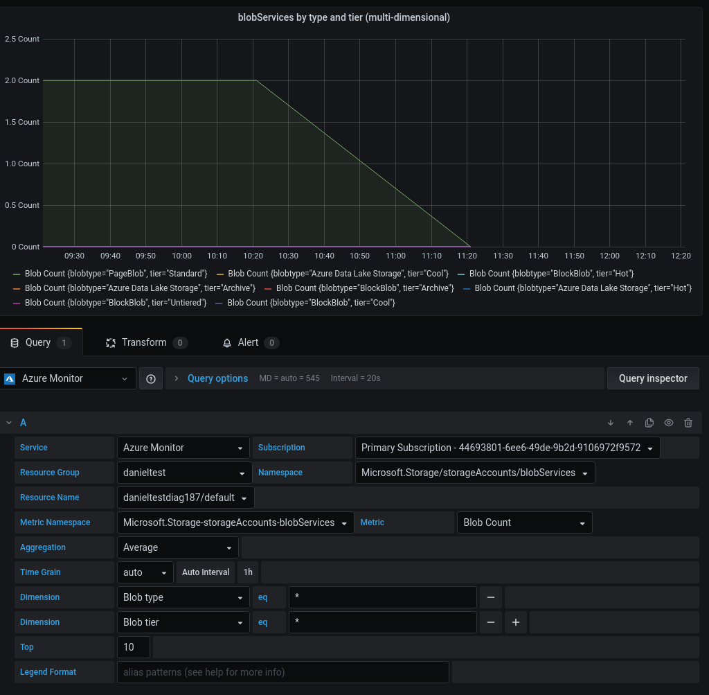Click the Interval = 20s text
709x695 pixels.
coord(355,378)
